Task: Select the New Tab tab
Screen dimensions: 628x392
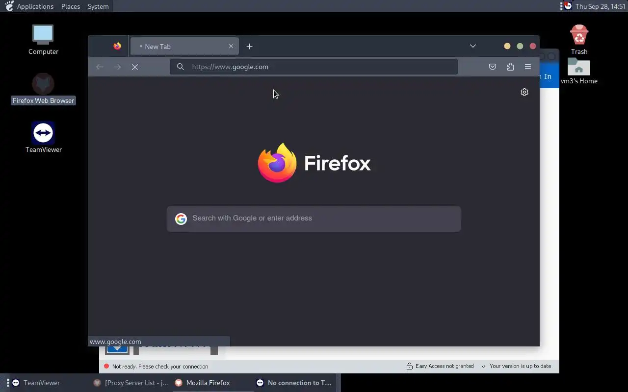Action: click(184, 46)
